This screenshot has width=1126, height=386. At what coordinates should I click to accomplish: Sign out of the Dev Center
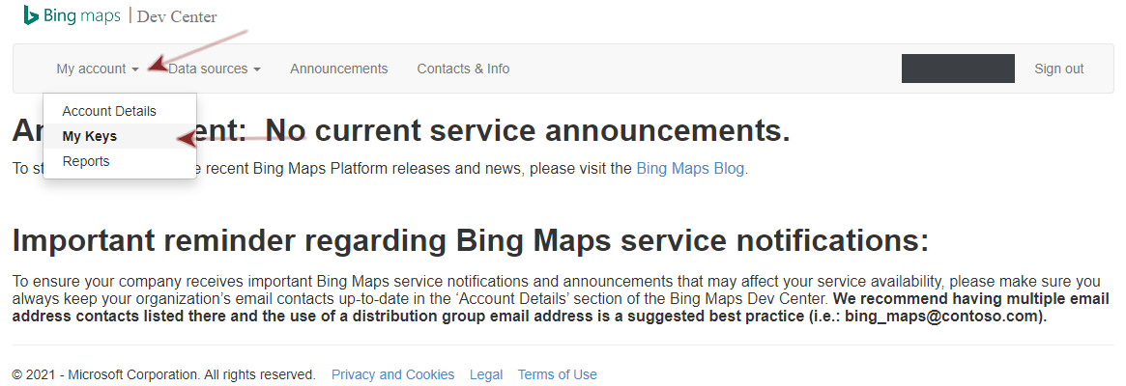click(x=1058, y=69)
